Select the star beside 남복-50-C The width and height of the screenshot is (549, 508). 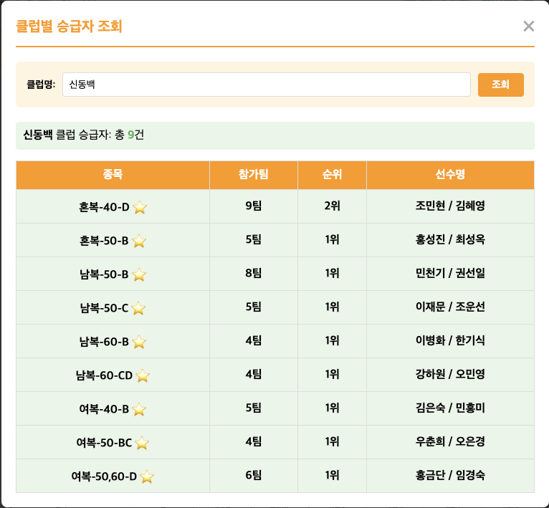(138, 308)
